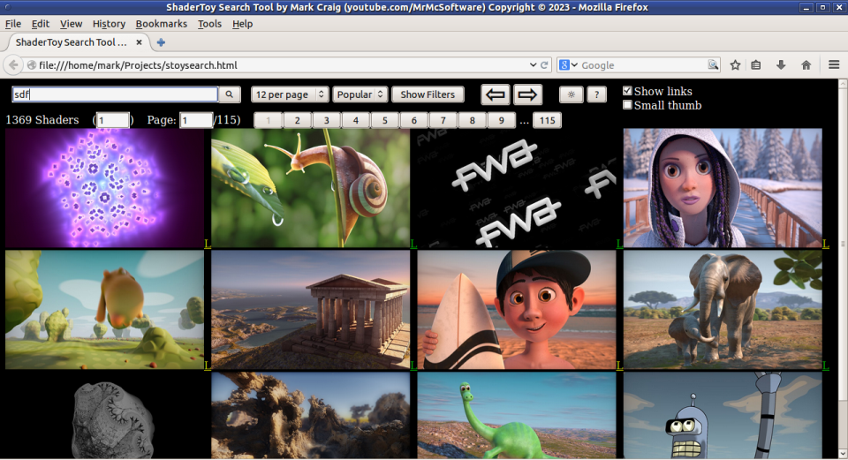Screen dimensions: 848x460
Task: Open the surfer boy shader thumbnail
Action: pyautogui.click(x=517, y=310)
